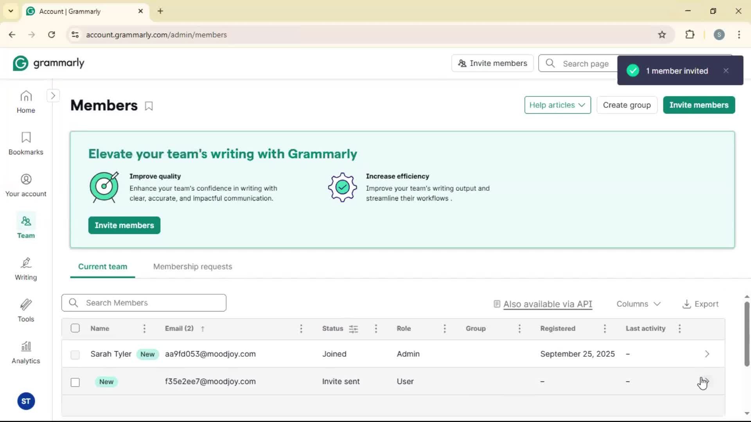Viewport: 751px width, 422px height.
Task: Open the Analytics sidebar section
Action: 26,352
